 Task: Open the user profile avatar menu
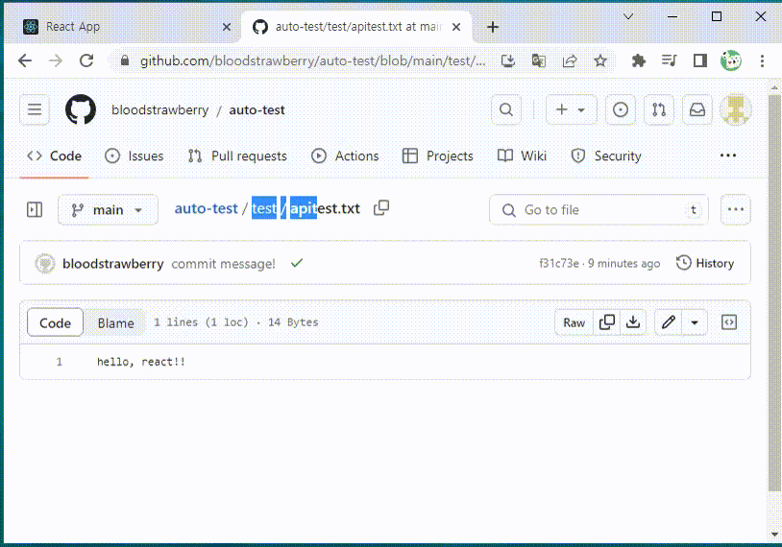pos(736,109)
